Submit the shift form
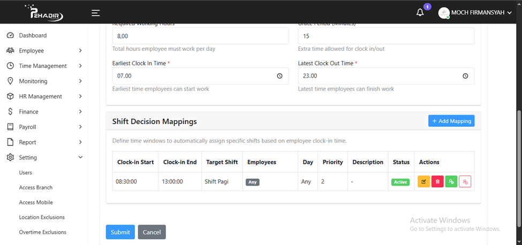Image resolution: width=522 pixels, height=245 pixels. pos(120,232)
